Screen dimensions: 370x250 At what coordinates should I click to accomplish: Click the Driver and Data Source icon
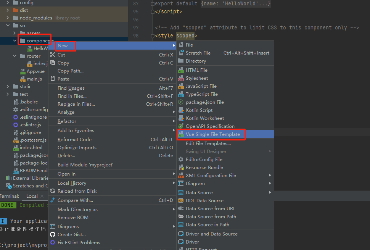click(x=181, y=234)
